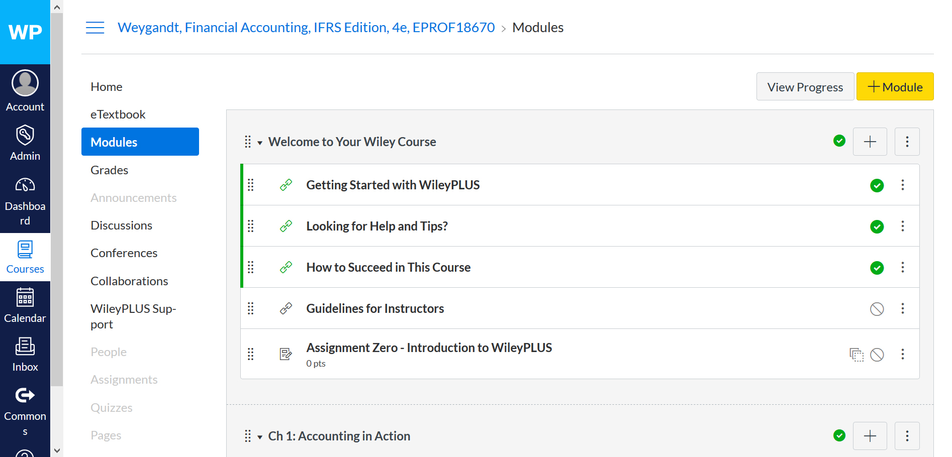952x457 pixels.
Task: Open the kebab menu for the Welcome module
Action: [x=907, y=142]
